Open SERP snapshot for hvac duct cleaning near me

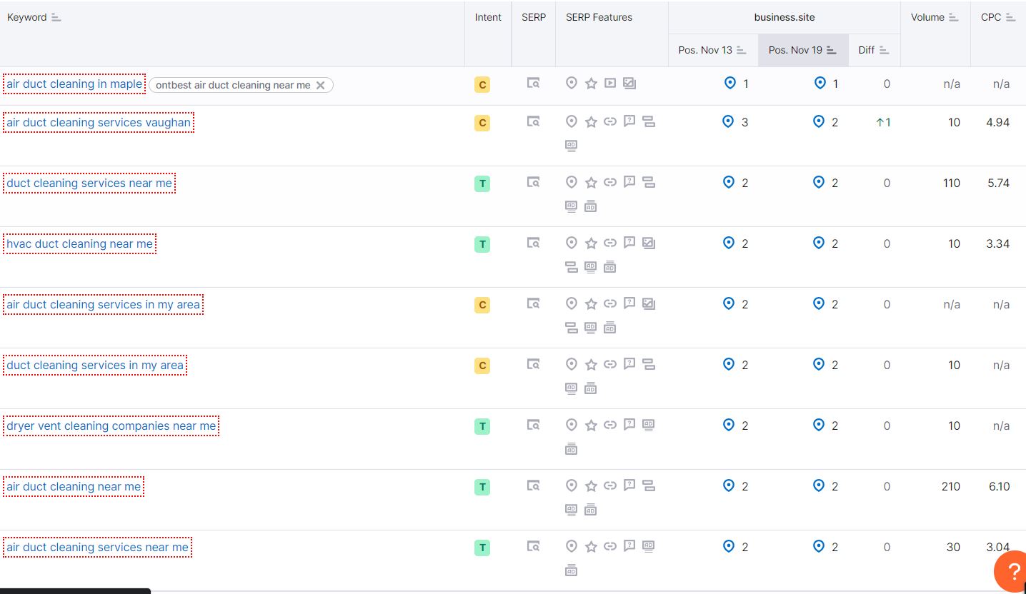coord(533,243)
